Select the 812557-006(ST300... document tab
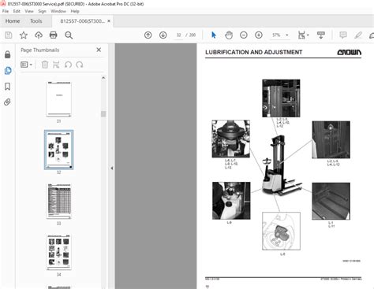374x289 pixels. (x=82, y=21)
